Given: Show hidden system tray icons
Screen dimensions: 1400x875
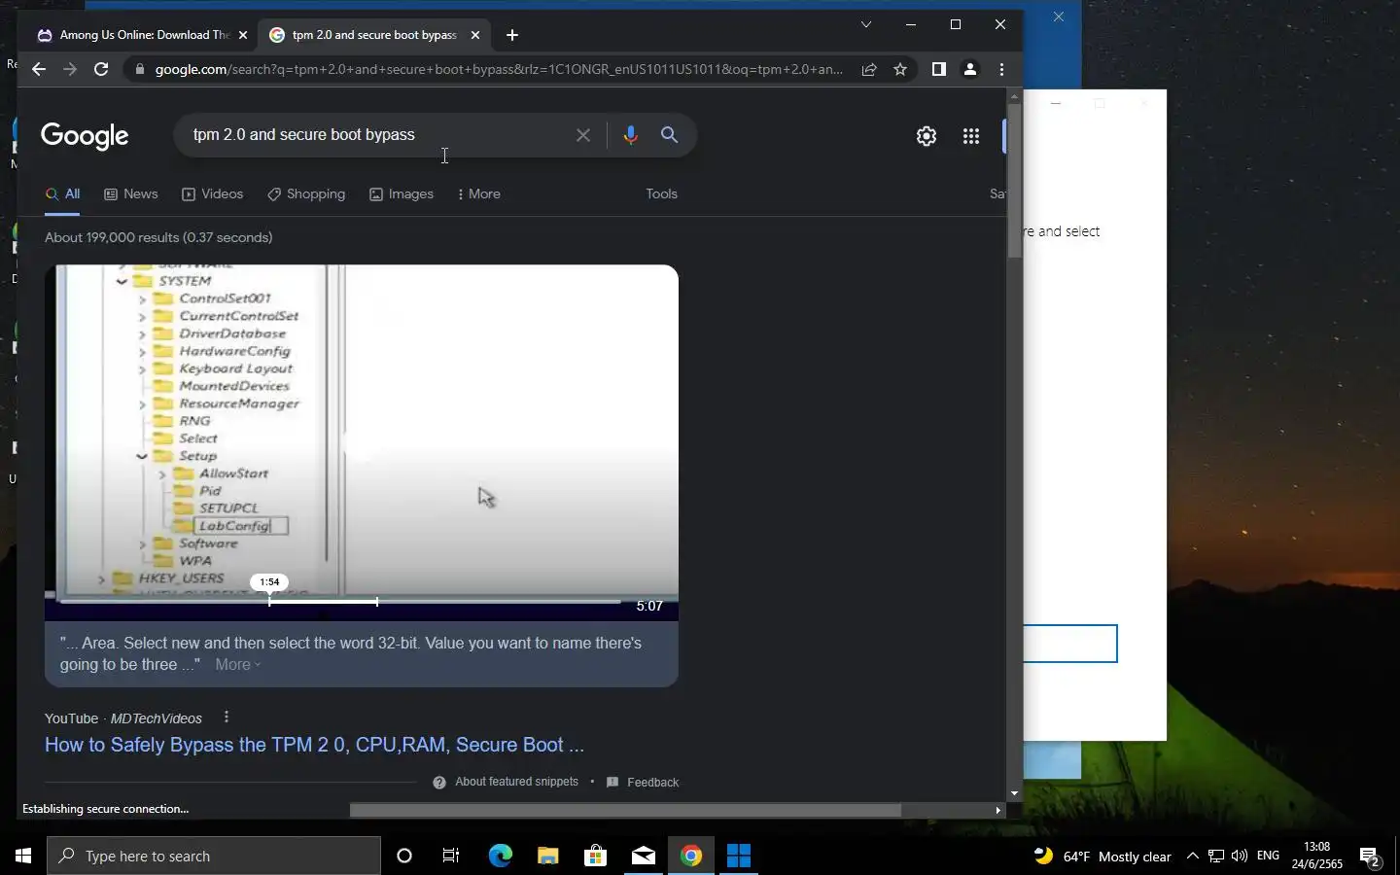Looking at the screenshot, I should [x=1193, y=857].
